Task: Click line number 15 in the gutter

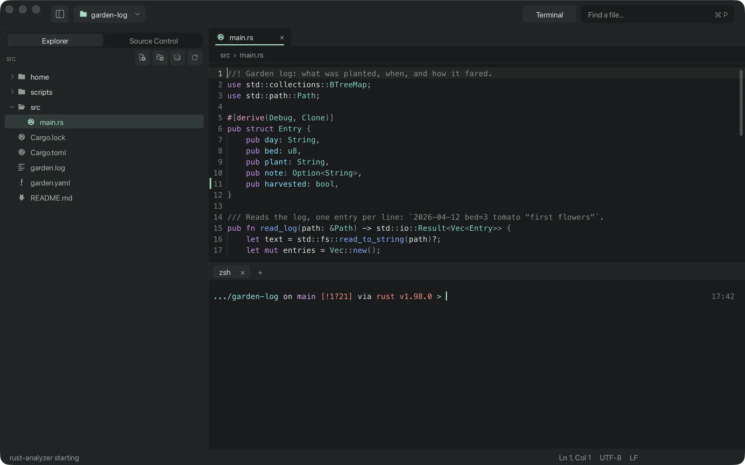Action: click(x=218, y=228)
